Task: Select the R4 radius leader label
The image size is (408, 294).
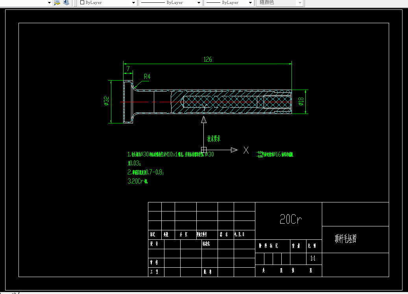Action: point(147,77)
